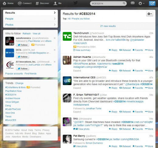The height and width of the screenshot is (148, 158).
Task: View all Who to follow suggestions
Action: (x=36, y=34)
